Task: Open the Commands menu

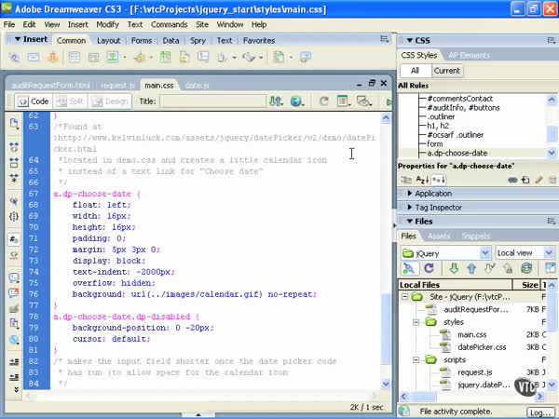Action: point(169,24)
